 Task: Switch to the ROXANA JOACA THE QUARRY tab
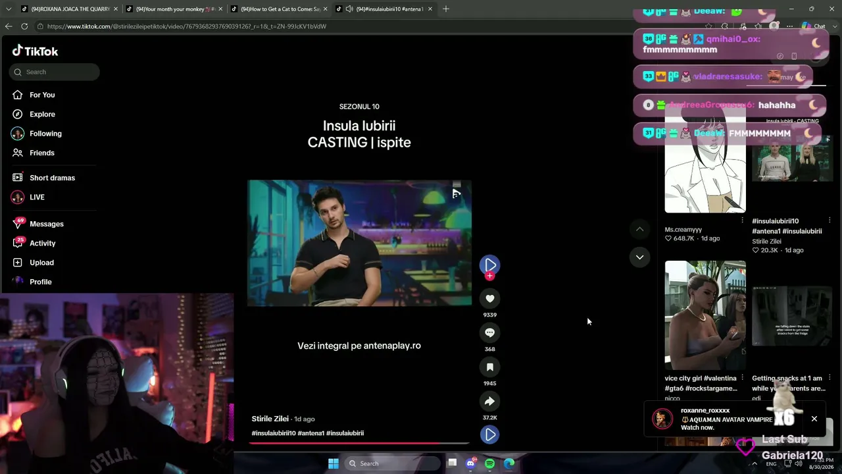[69, 9]
